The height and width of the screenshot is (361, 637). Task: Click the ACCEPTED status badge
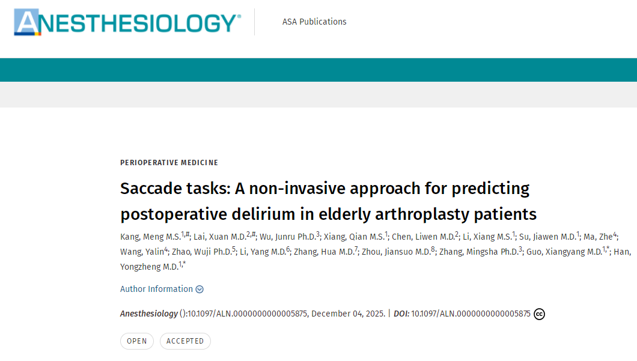(x=185, y=341)
